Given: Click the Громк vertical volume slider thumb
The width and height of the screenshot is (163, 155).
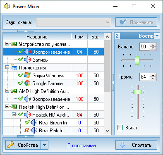Looking at the screenshot, I should (138, 92).
